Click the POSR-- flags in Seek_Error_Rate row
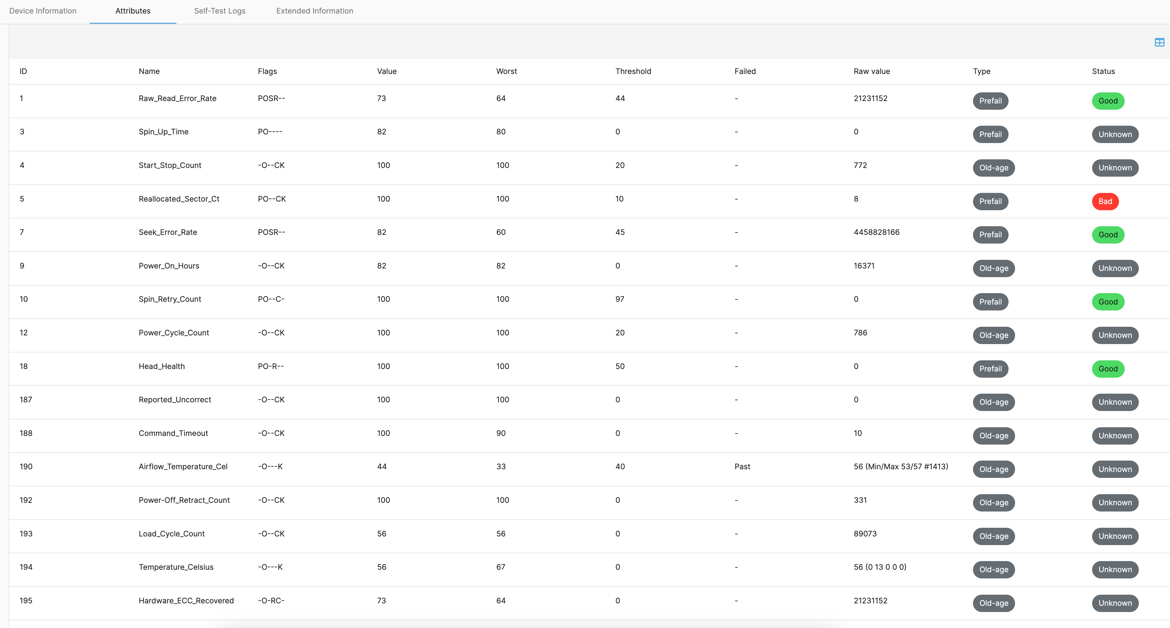The image size is (1170, 628). point(271,232)
